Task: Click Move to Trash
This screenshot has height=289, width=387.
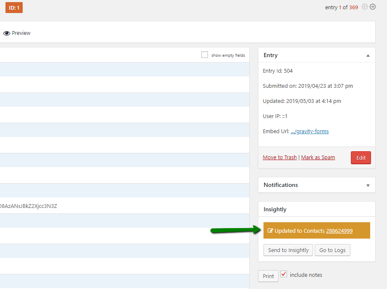Action: click(279, 158)
